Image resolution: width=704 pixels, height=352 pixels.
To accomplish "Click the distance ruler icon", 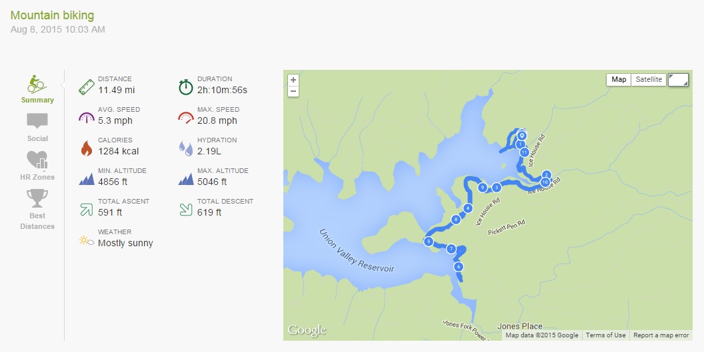I will (86, 87).
